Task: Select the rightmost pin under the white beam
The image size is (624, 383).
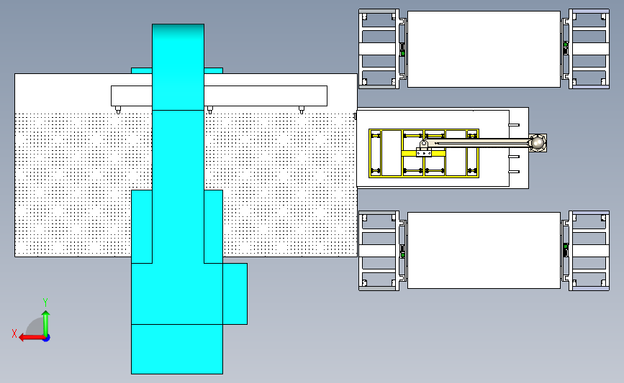Action: tap(302, 110)
